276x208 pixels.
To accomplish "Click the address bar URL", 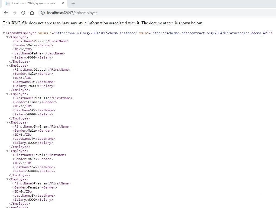I will 72,12.
